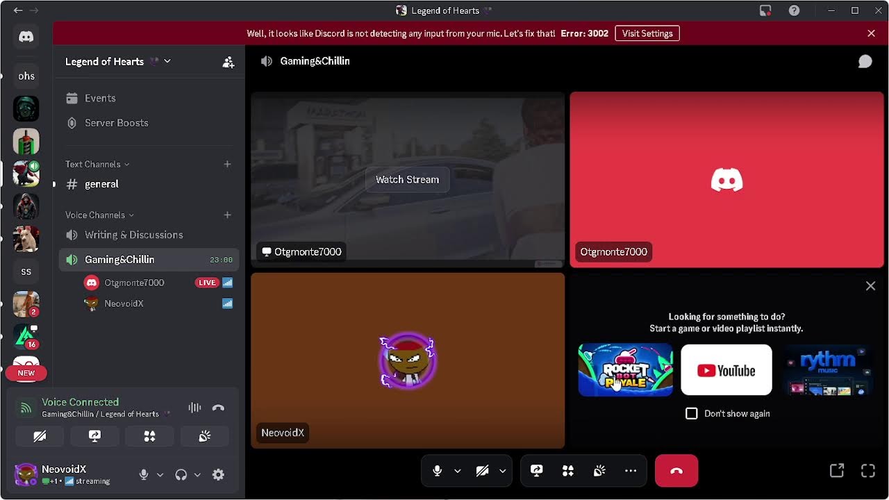Viewport: 889px width, 500px height.
Task: Click the NeovoidX video tile
Action: coord(408,360)
